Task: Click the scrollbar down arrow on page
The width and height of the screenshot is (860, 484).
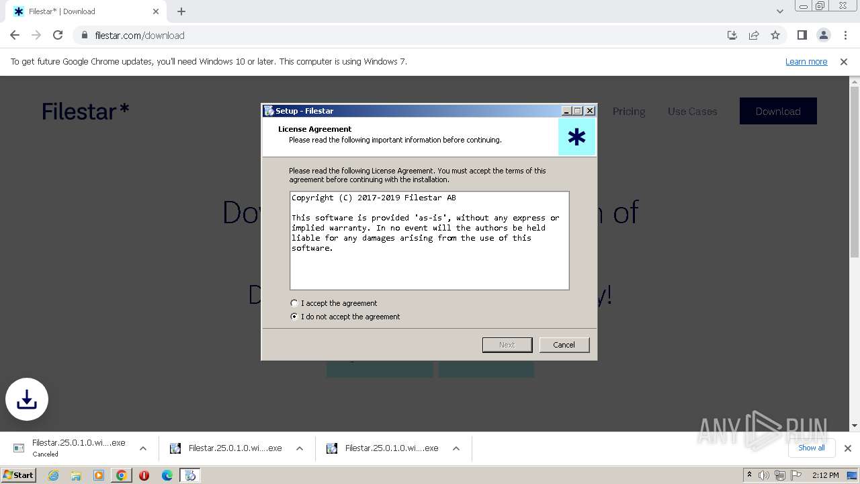Action: 855,426
